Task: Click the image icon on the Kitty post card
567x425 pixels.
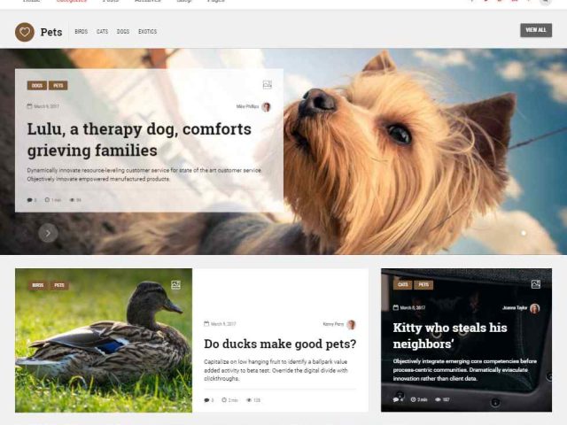Action: 535,284
